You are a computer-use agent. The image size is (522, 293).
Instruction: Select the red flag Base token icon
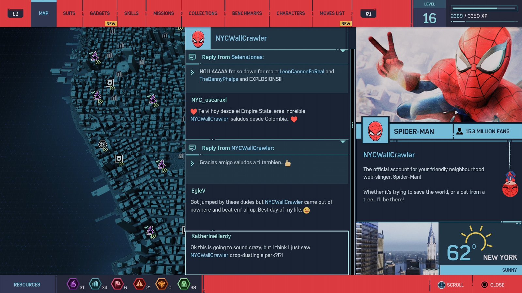[117, 284]
